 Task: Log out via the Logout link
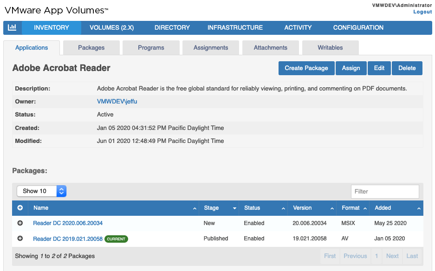pyautogui.click(x=422, y=12)
